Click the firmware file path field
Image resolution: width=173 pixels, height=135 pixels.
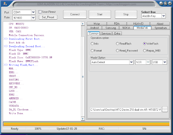[x=125, y=110]
